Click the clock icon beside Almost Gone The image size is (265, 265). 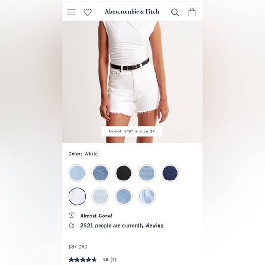pyautogui.click(x=71, y=216)
